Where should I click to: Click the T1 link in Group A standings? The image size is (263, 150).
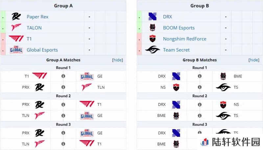[29, 39]
